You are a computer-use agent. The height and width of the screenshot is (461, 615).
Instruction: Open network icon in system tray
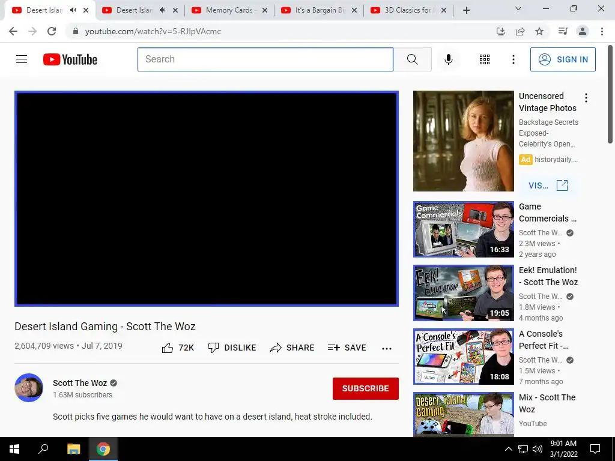click(x=523, y=449)
